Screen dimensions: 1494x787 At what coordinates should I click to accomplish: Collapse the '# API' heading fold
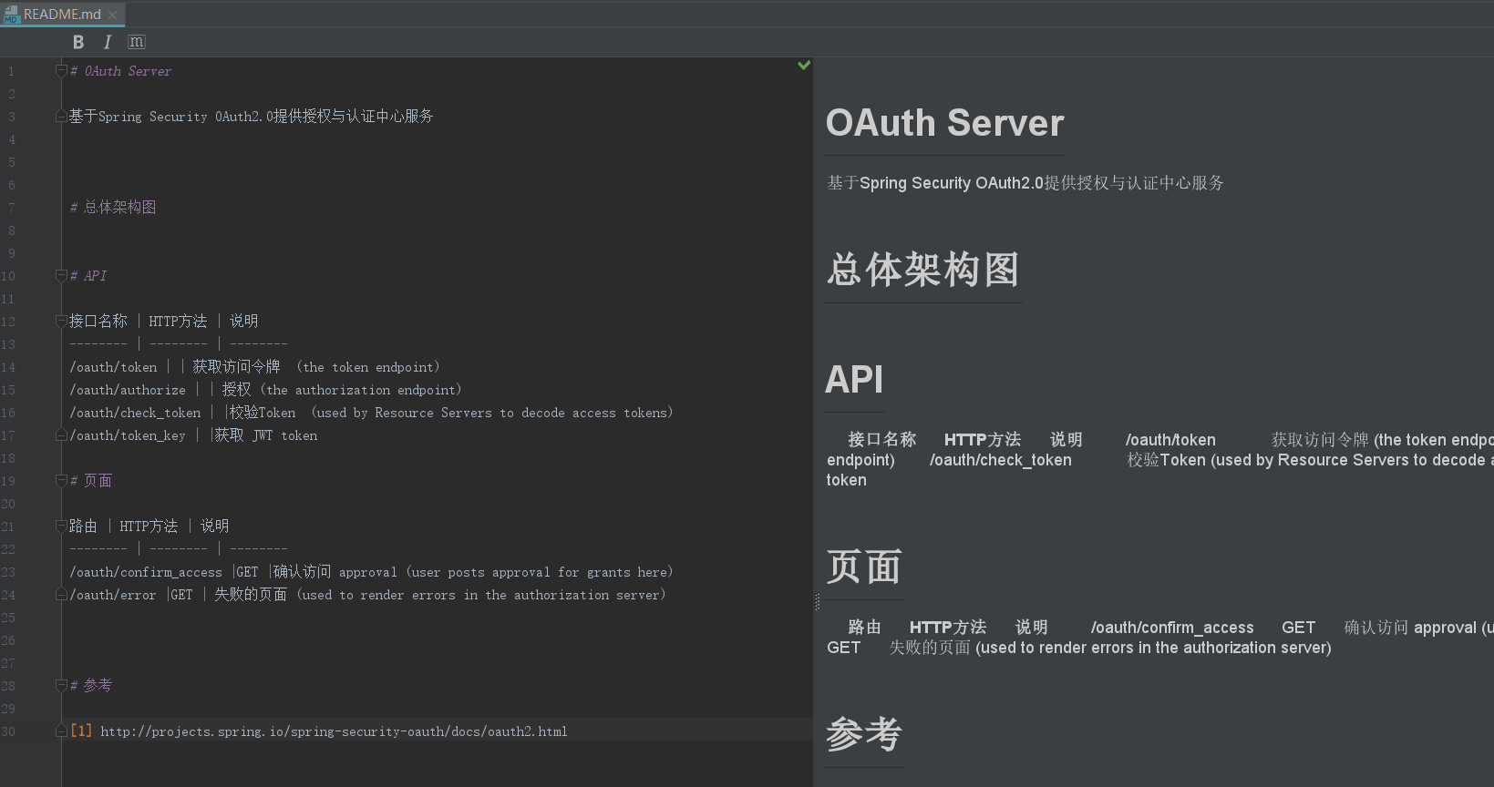point(61,276)
